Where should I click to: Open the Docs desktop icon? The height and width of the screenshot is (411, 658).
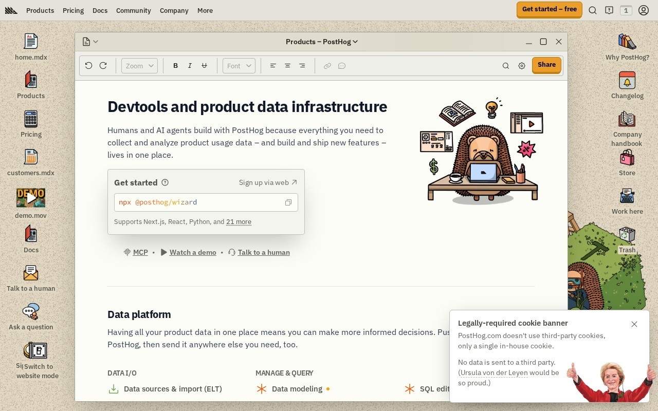tap(31, 239)
